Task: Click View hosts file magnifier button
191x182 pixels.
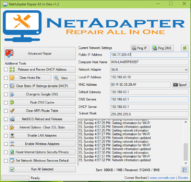Action: pos(64,78)
